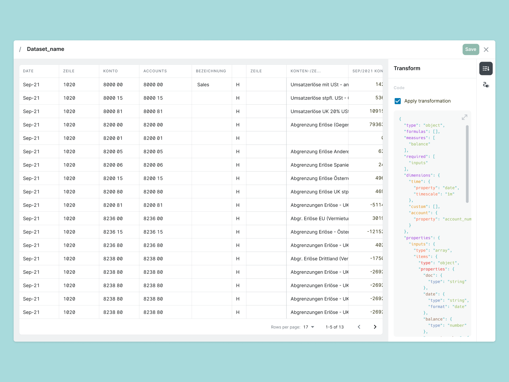Click the BEZEICHNUNG column header

211,71
